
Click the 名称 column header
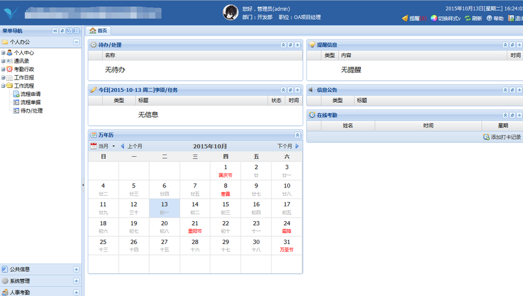[202, 55]
